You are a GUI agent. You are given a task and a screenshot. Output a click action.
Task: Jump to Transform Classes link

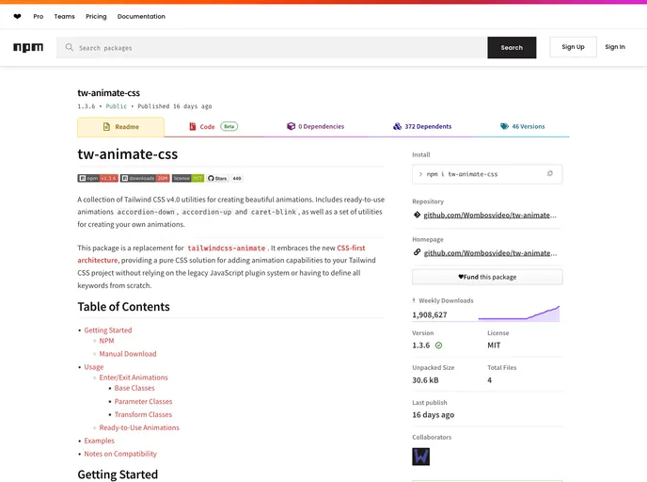[143, 414]
